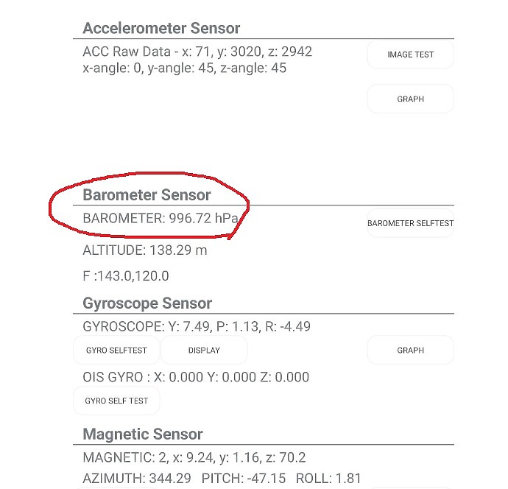Screen dimensions: 508x489
Task: Tap the x-angle y-angle z-angle line
Action: click(185, 68)
